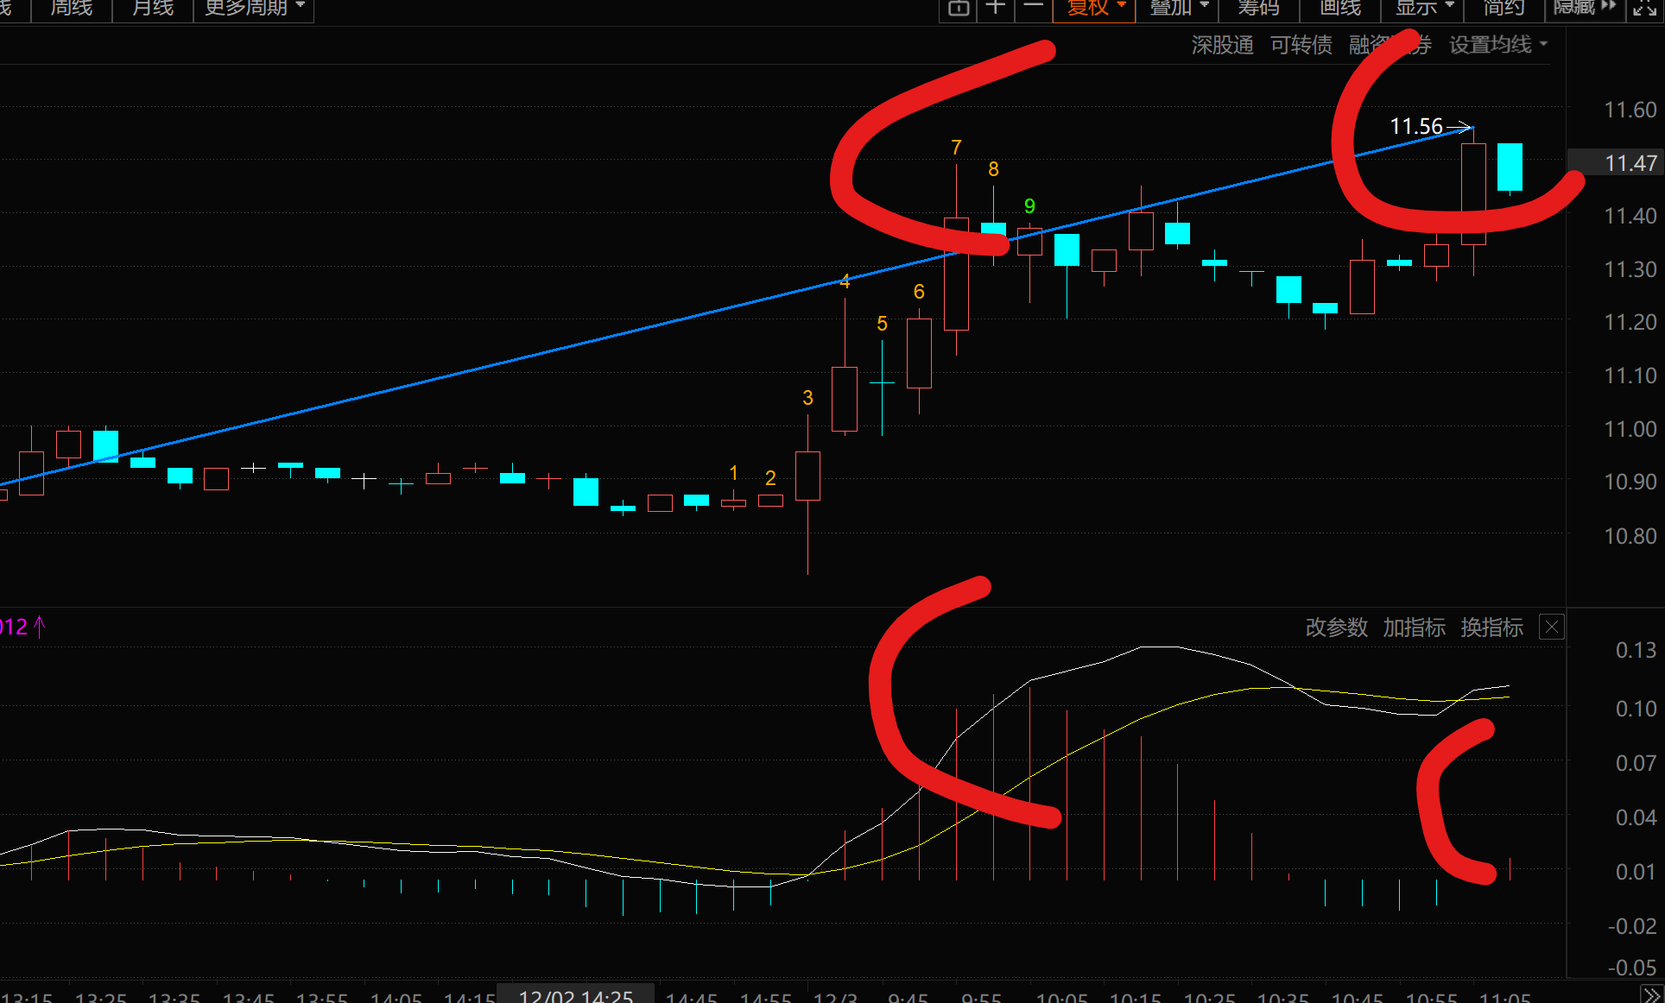Click the zoom-out minus icon

pyautogui.click(x=1033, y=8)
